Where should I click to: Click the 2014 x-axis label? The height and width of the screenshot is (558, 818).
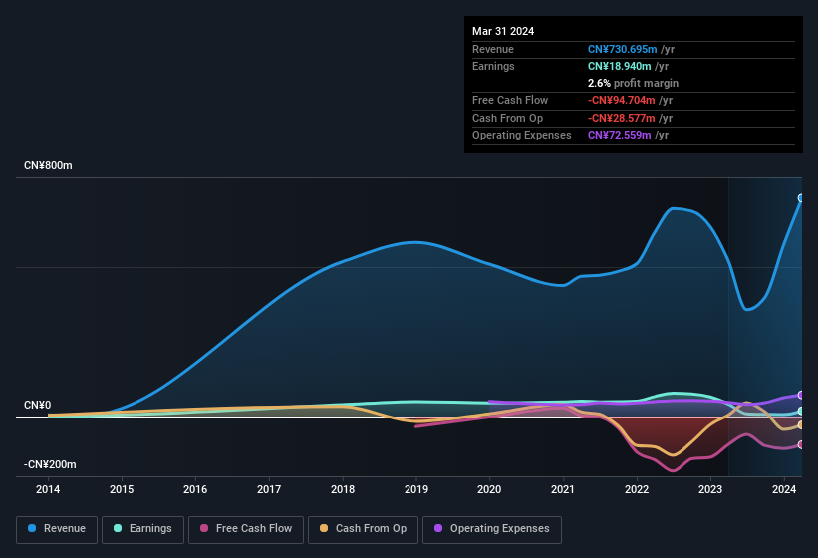pos(48,489)
